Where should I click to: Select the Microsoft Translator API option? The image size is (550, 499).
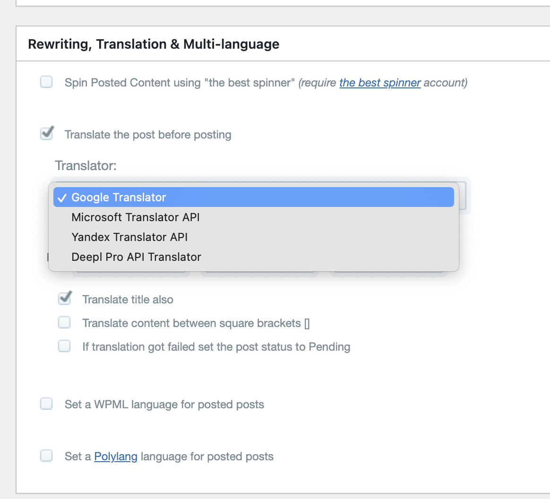click(x=136, y=217)
